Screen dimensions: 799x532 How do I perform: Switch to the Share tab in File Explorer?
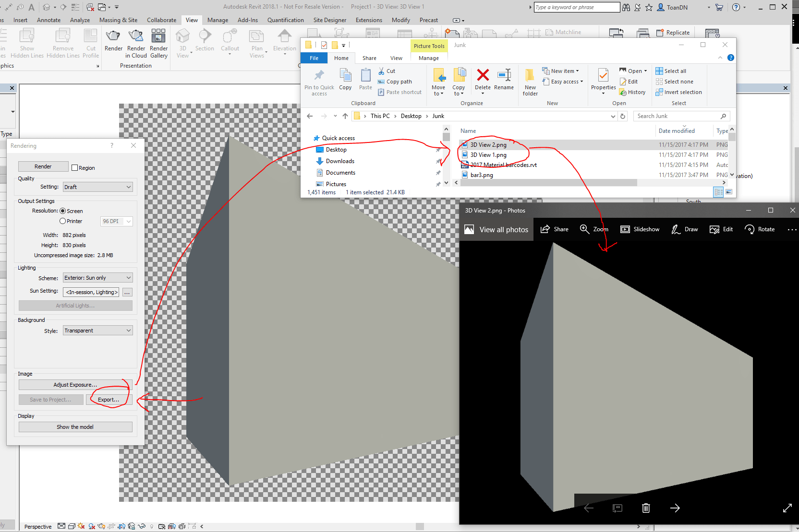click(x=369, y=58)
